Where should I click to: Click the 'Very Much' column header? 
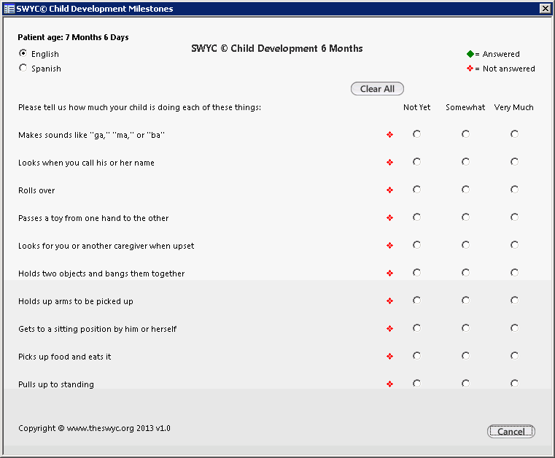pyautogui.click(x=513, y=107)
